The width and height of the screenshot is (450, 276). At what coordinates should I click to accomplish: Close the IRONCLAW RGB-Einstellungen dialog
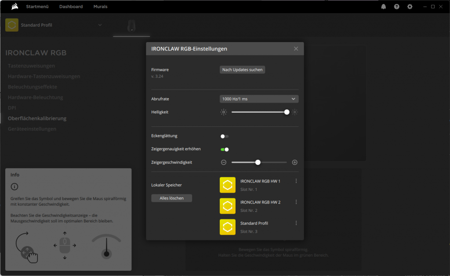296,49
